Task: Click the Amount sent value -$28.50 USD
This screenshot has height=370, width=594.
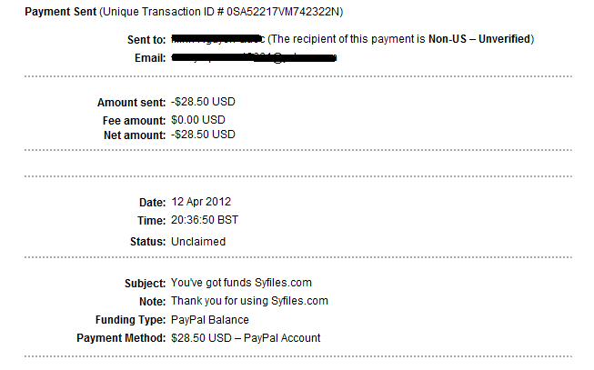Action: click(x=203, y=102)
